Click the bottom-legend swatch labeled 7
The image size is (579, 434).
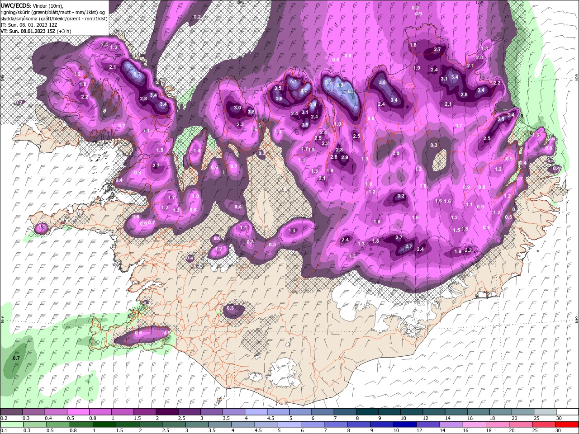(x=335, y=425)
